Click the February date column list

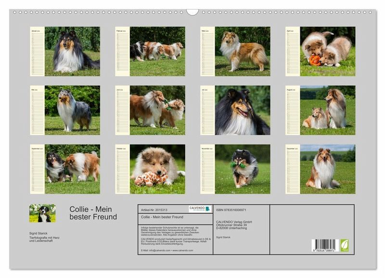coord(122,53)
